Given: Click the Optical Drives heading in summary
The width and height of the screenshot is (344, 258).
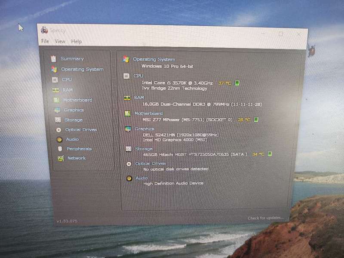Looking at the screenshot, I should (x=150, y=163).
